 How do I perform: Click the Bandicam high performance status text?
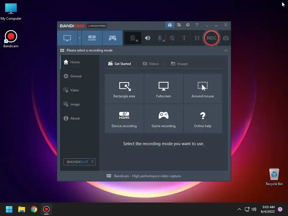coord(148,176)
